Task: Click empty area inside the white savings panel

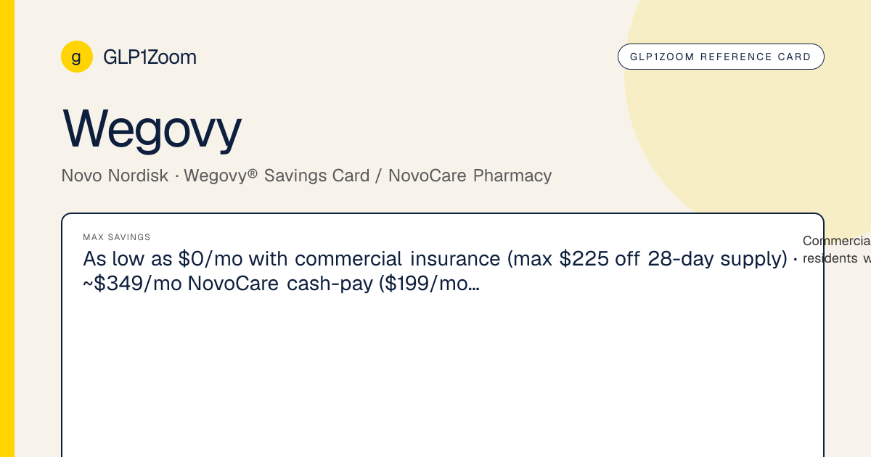Action: click(443, 377)
